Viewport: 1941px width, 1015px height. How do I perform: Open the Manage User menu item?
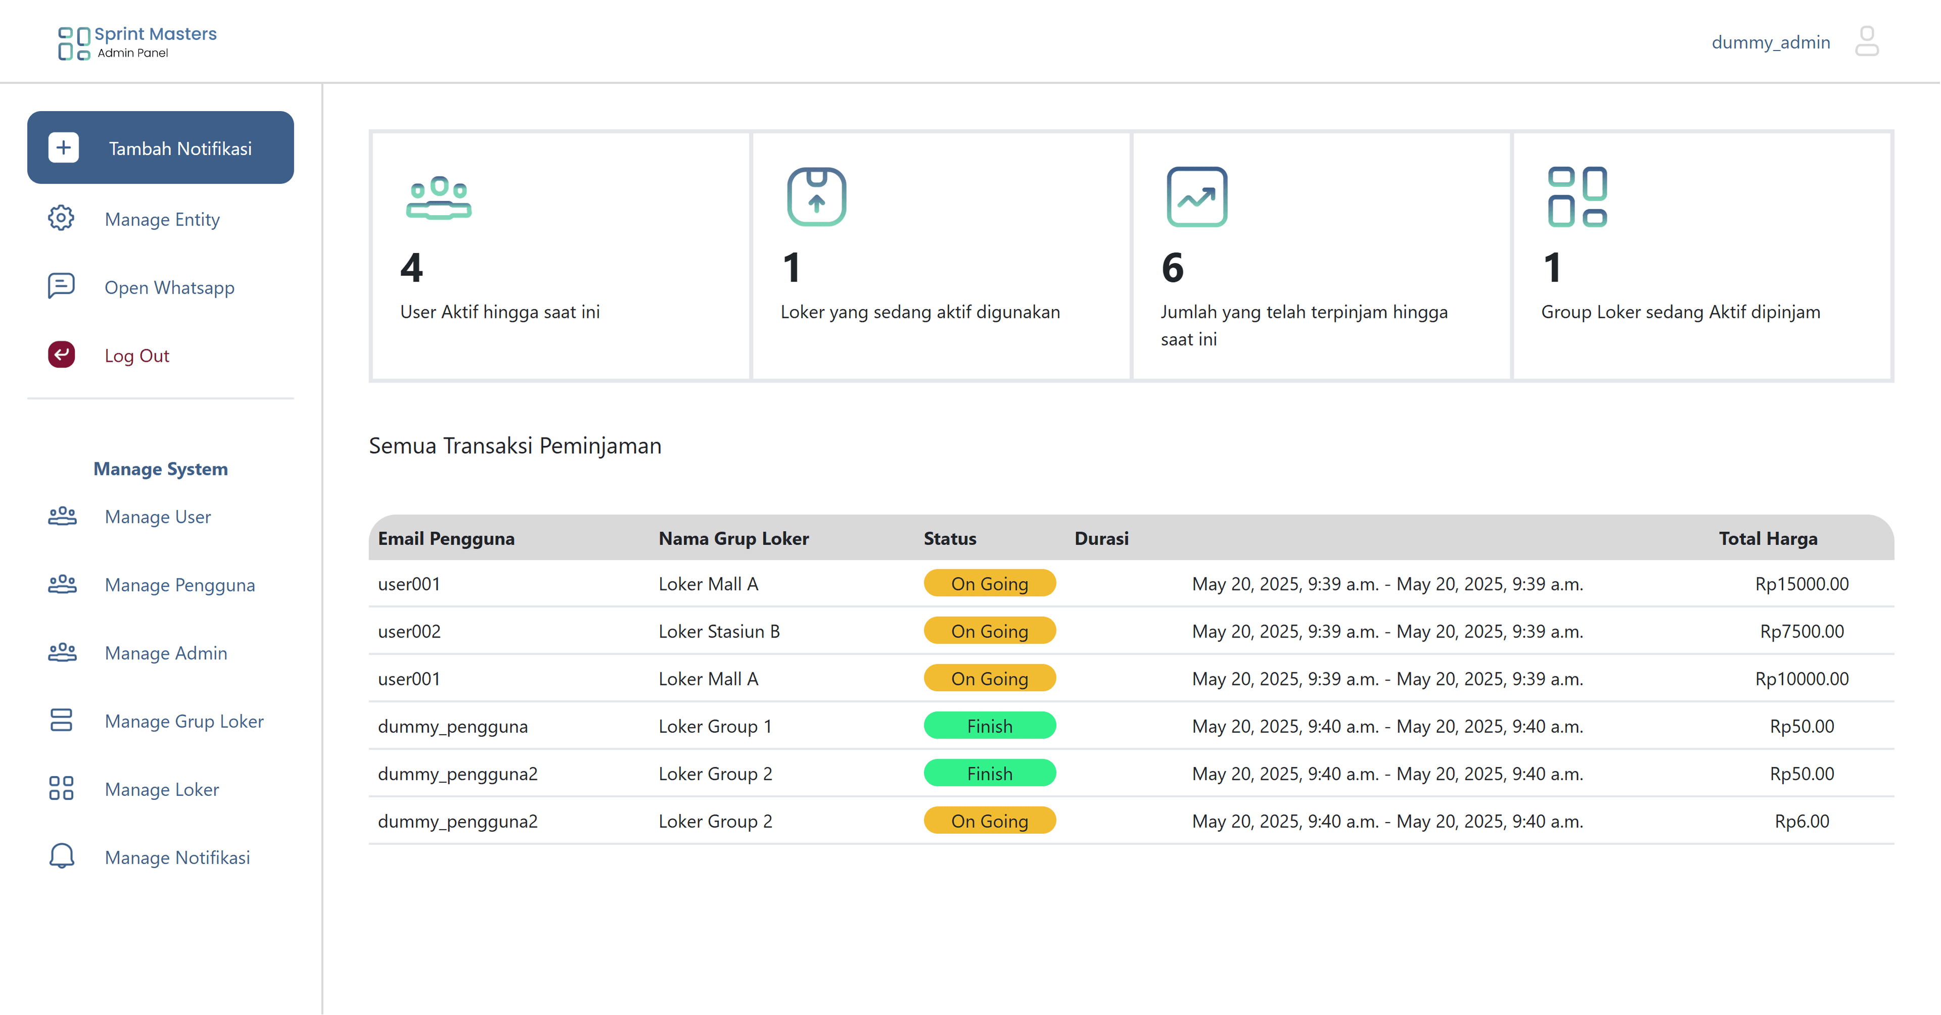(x=158, y=517)
